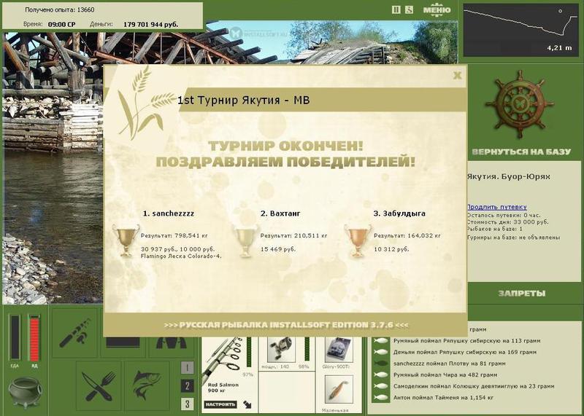Viewport: 584px width, 416px height.
Task: Click the log entry Румяный поймал Чира
Action: (x=445, y=375)
